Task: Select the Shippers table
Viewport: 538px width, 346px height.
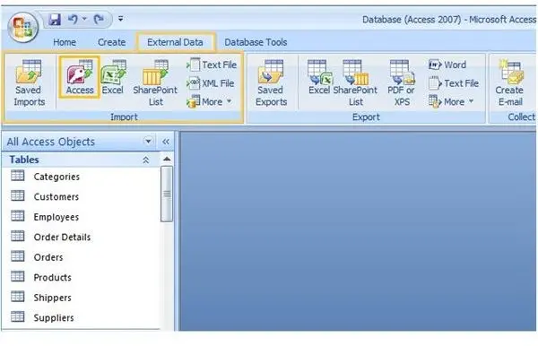Action: pos(82,298)
